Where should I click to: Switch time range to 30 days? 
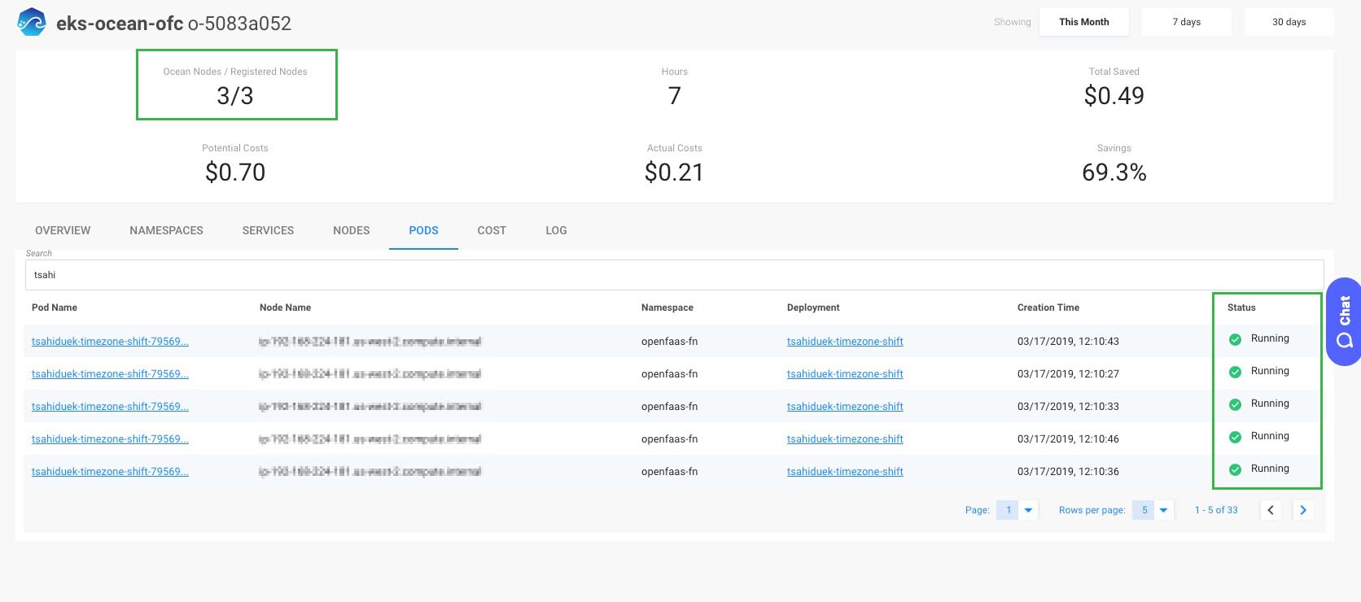point(1289,22)
